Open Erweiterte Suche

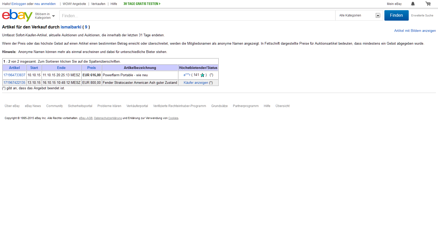(x=422, y=16)
